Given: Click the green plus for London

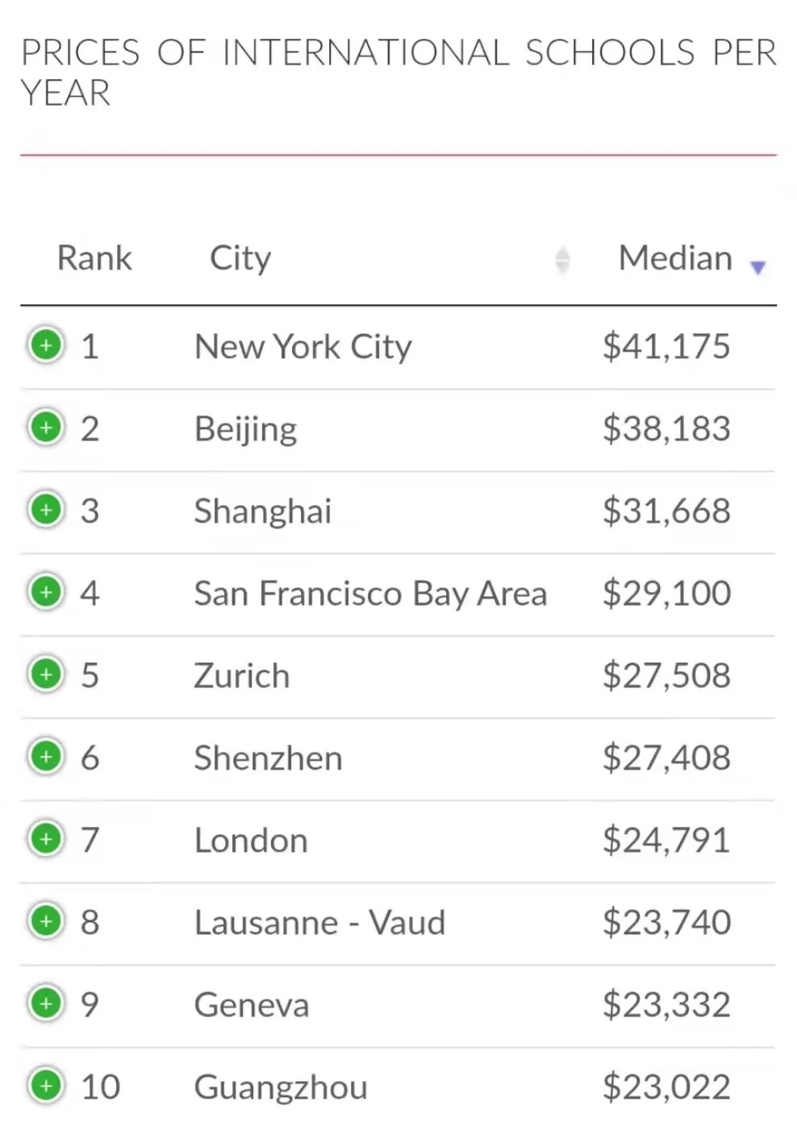Looking at the screenshot, I should 46,839.
